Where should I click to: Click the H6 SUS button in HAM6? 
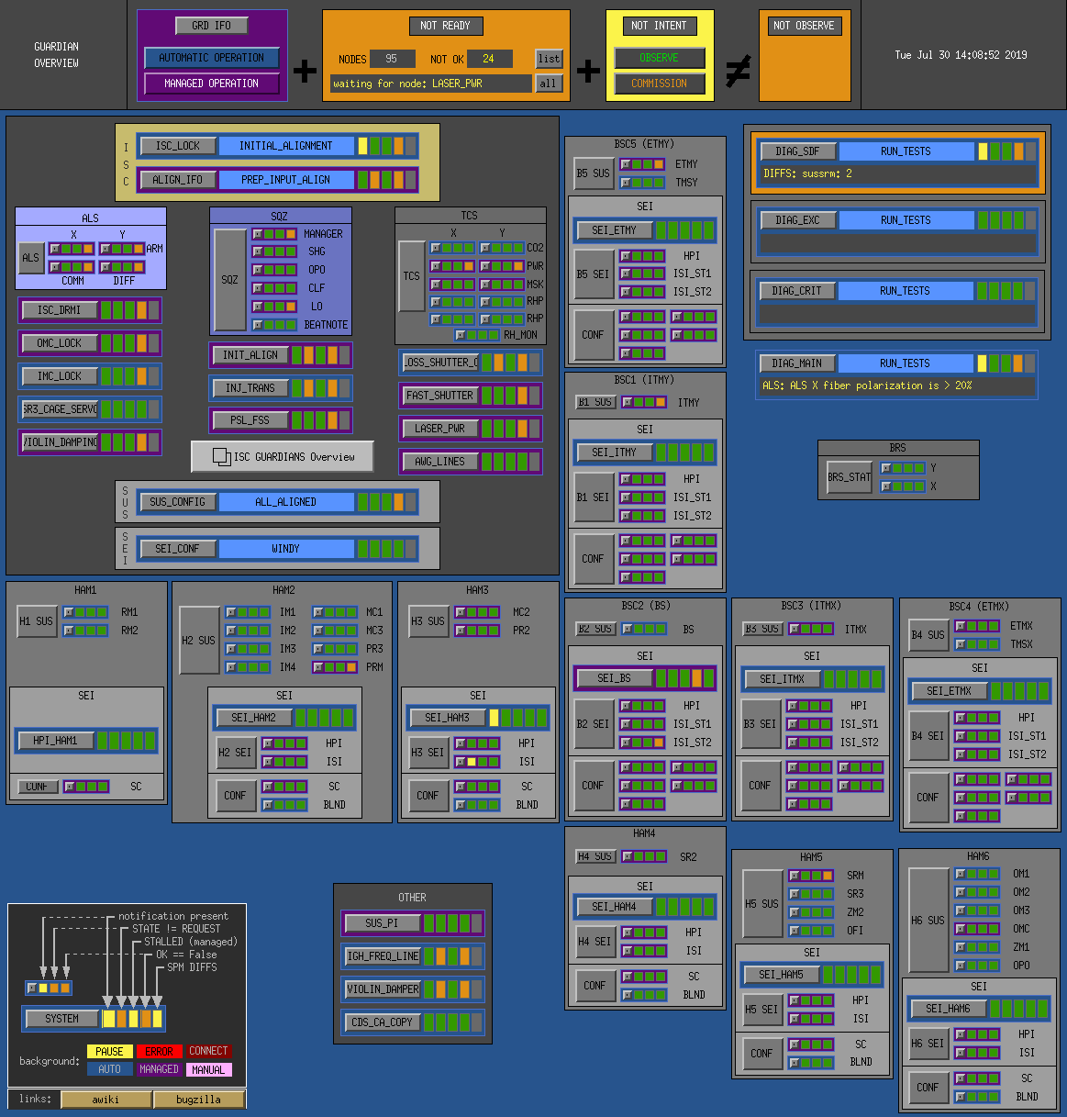[x=928, y=920]
